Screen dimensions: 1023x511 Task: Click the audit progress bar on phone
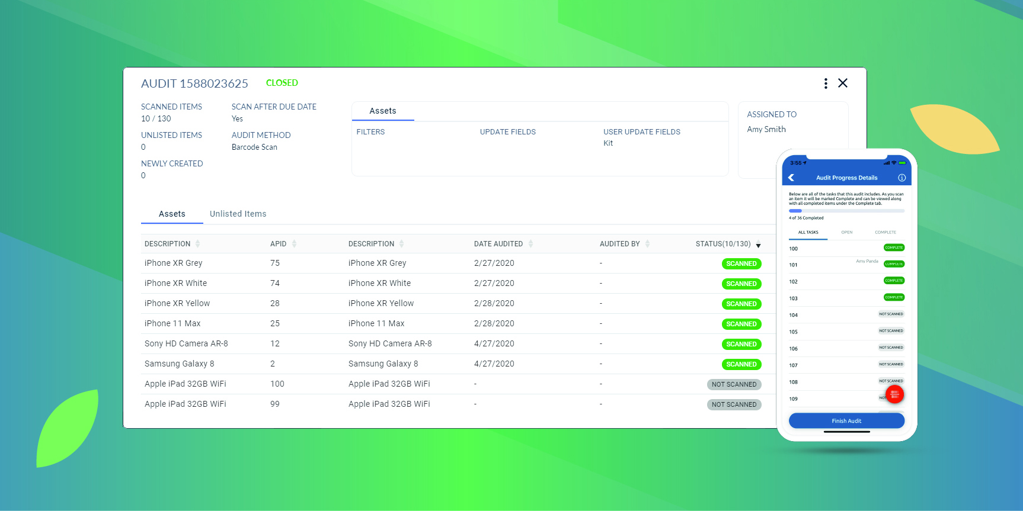click(x=846, y=211)
